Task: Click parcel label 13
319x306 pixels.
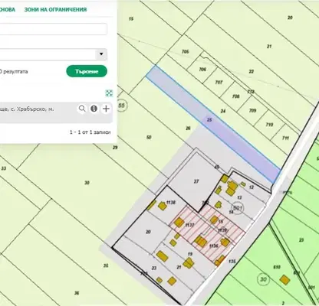Action: pos(239,197)
